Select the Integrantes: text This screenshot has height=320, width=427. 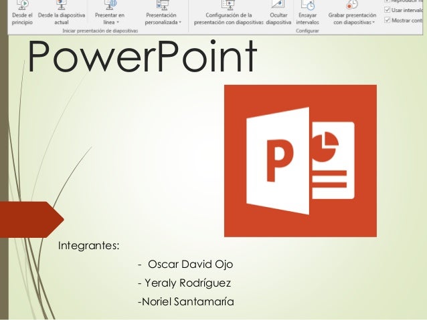89,246
